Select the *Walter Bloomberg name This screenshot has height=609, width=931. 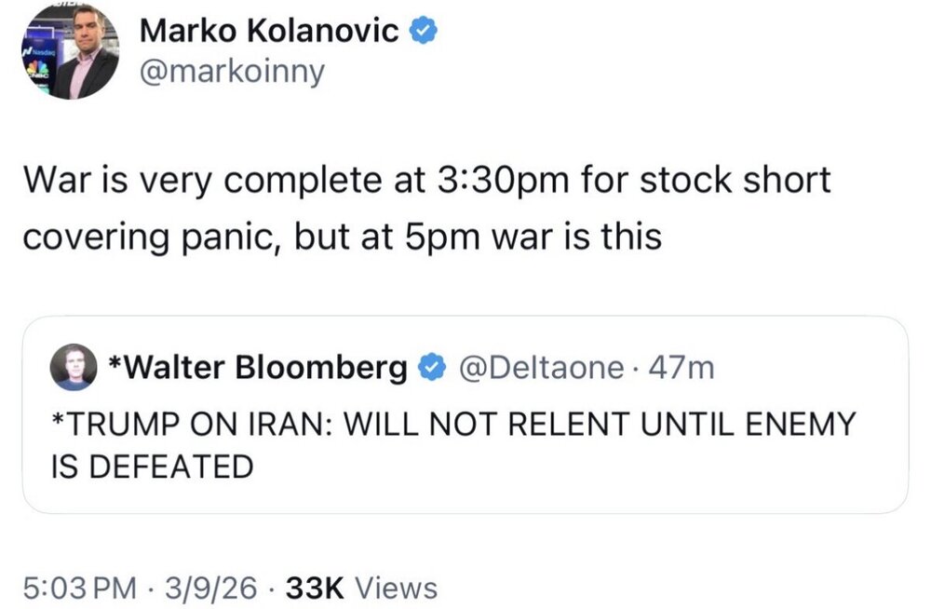tap(258, 368)
